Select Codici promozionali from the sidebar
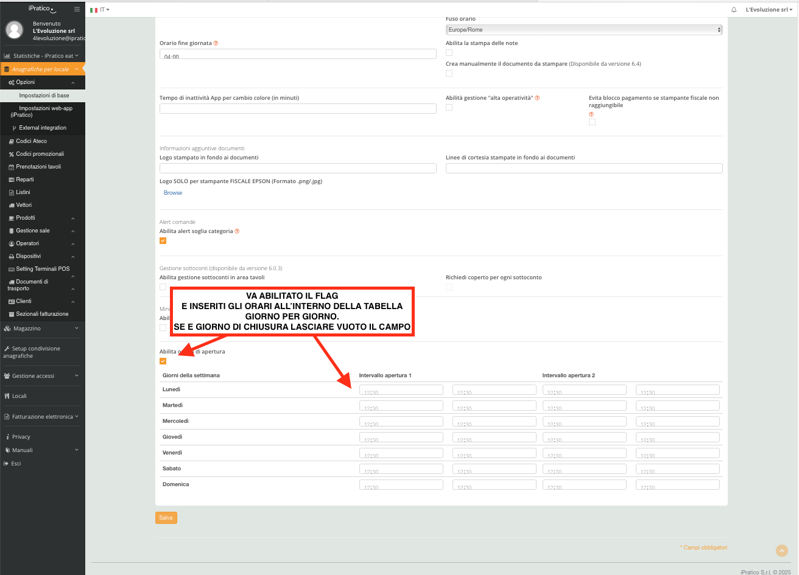 [40, 154]
